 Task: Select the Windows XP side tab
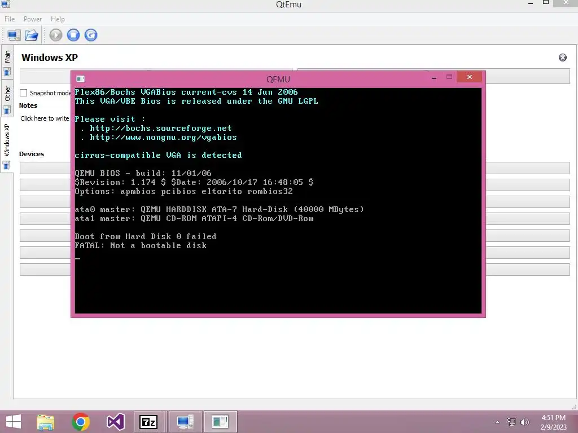(x=7, y=145)
